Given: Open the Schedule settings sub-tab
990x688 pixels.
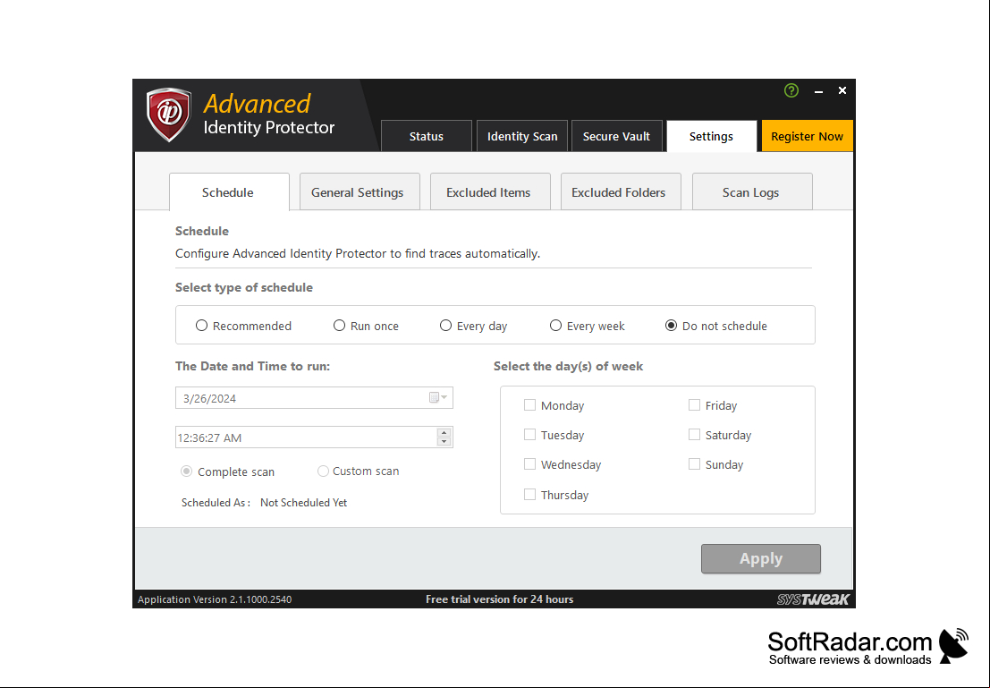Looking at the screenshot, I should coord(229,192).
